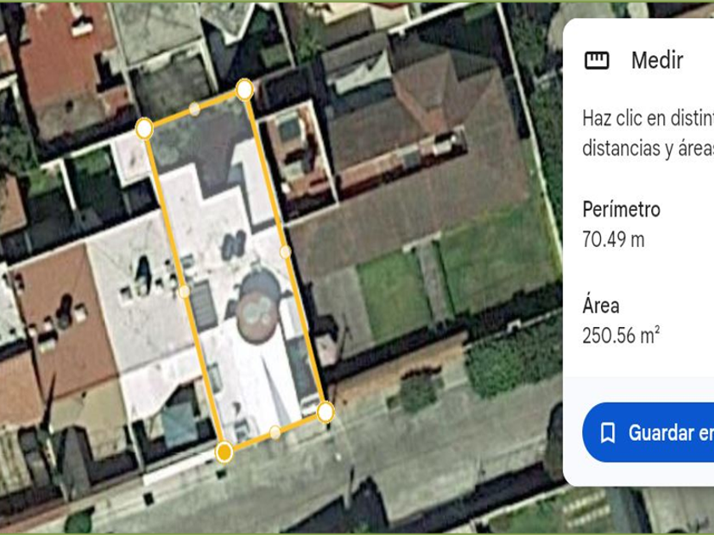Select the lower-right white polygon vertex
The image size is (714, 535).
(x=325, y=413)
